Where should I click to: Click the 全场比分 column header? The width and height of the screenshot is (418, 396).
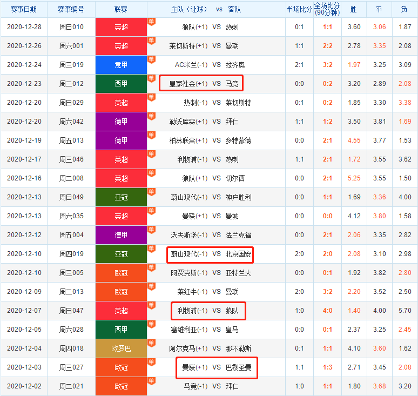click(327, 9)
